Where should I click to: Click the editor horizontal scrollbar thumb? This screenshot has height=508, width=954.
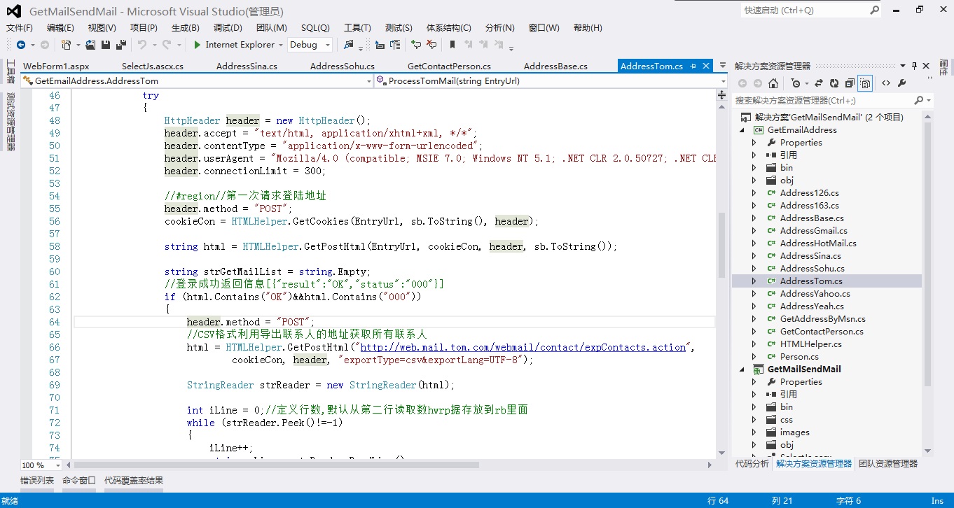coord(277,465)
